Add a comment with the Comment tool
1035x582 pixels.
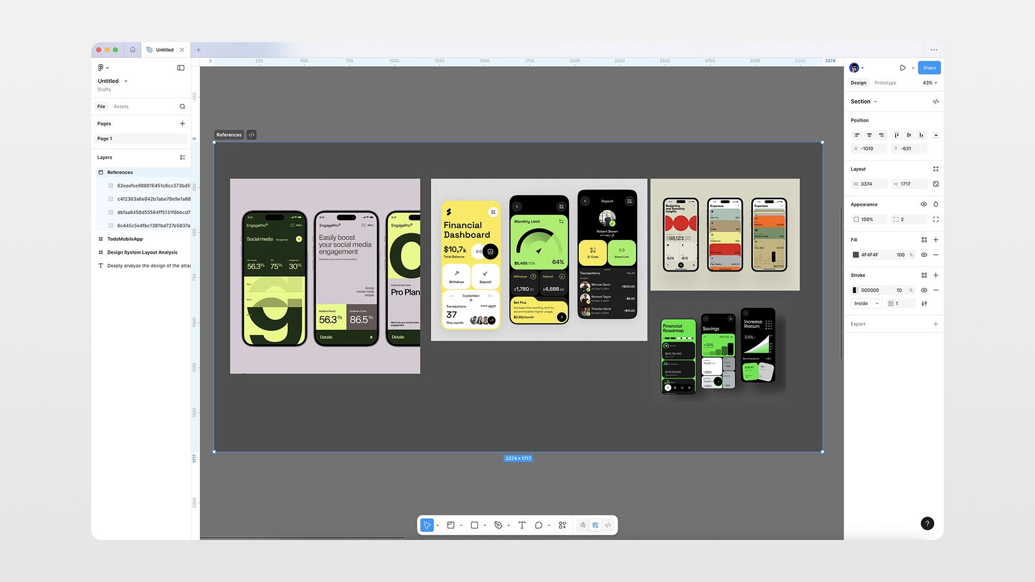click(x=539, y=525)
